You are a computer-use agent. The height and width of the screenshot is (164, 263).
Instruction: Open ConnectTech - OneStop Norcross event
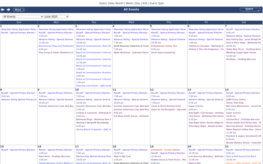pyautogui.click(x=242, y=119)
